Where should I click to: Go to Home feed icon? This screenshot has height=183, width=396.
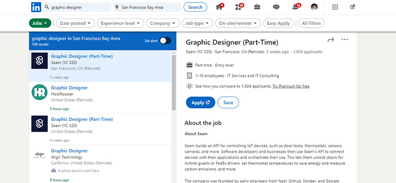click(x=219, y=7)
